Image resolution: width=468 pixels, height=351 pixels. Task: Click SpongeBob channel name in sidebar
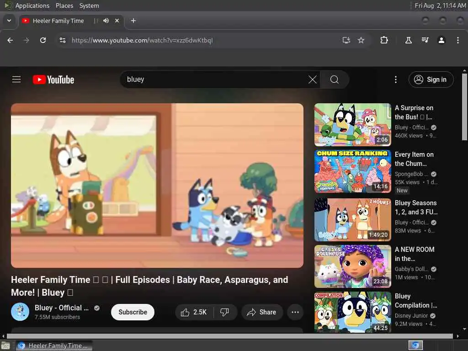[x=411, y=174]
